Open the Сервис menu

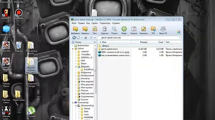point(95,23)
